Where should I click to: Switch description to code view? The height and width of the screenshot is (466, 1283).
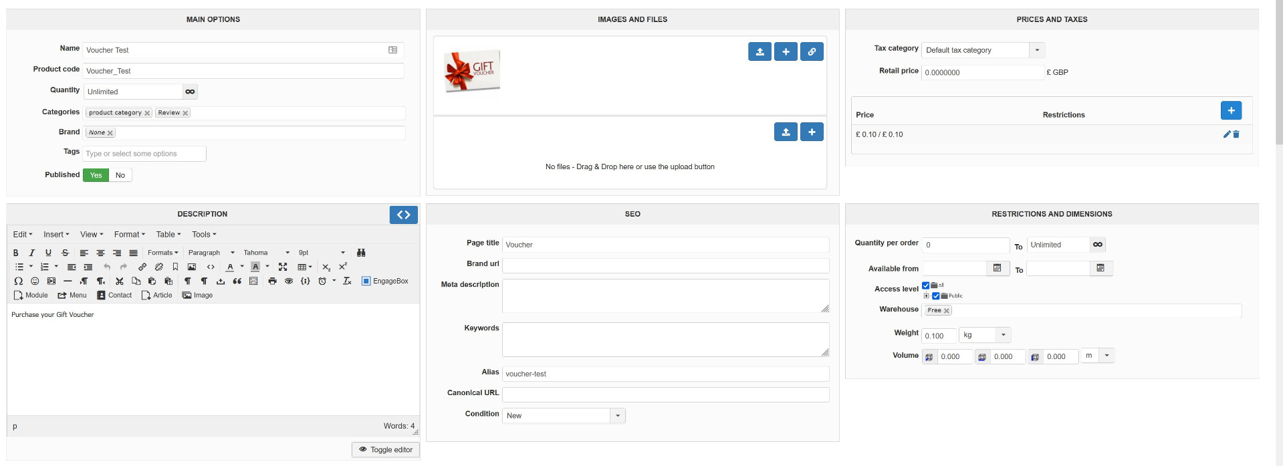(x=404, y=215)
